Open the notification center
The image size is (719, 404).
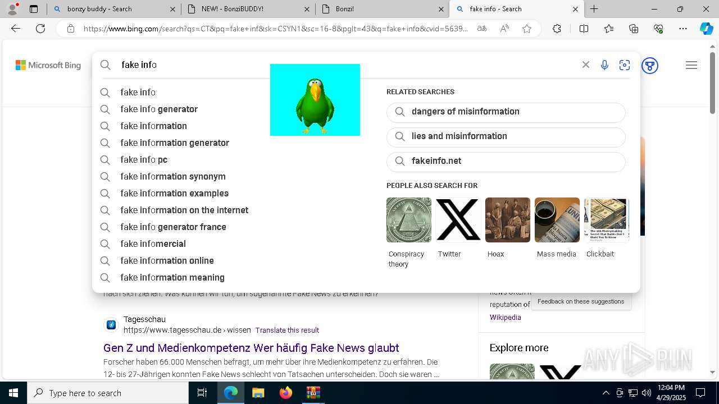pos(700,393)
